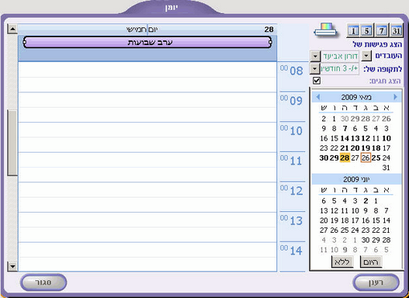Select May 7 in the mini calendar
Viewport: 409px width, 298px height.
pos(345,129)
